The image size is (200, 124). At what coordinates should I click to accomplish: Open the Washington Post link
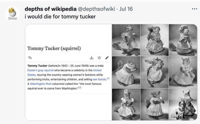coord(41,84)
